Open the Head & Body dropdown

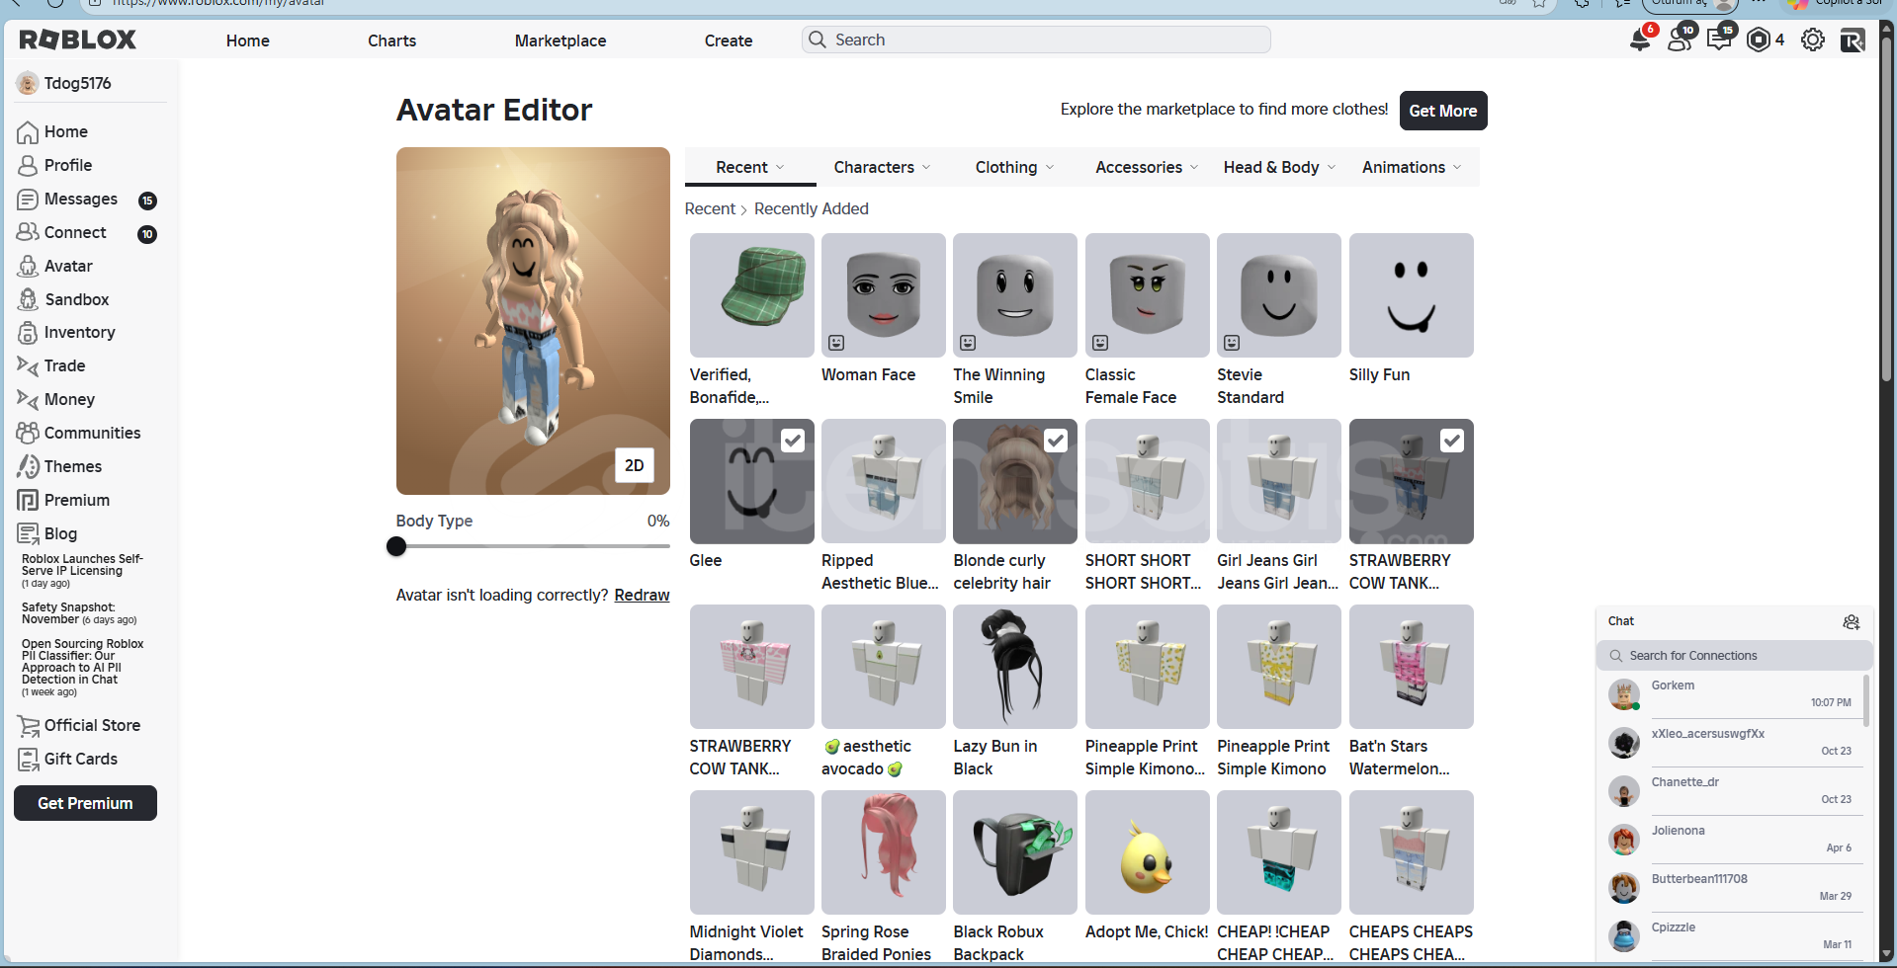point(1278,168)
